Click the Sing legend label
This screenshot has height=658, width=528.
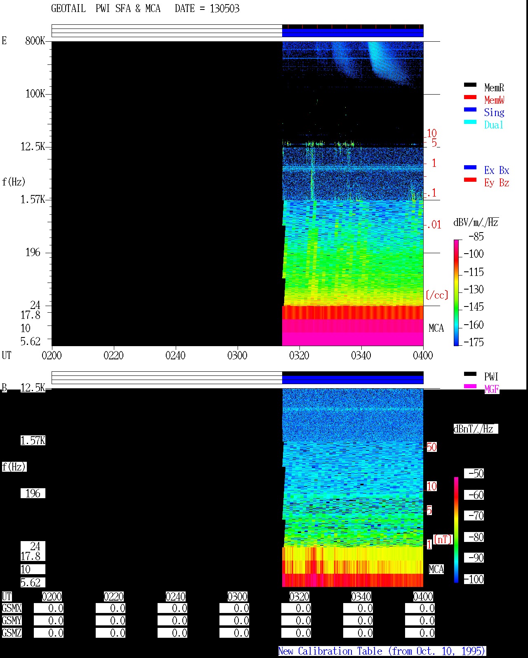[x=494, y=112]
